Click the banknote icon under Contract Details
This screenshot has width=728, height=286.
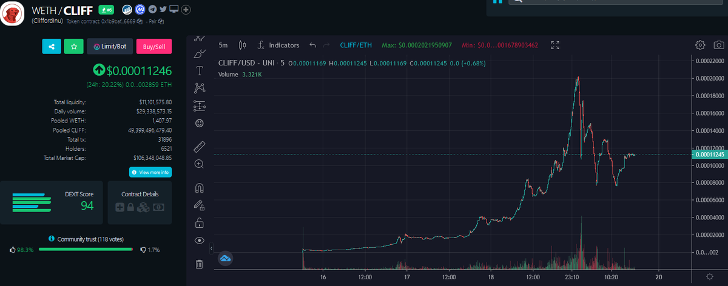coord(158,207)
